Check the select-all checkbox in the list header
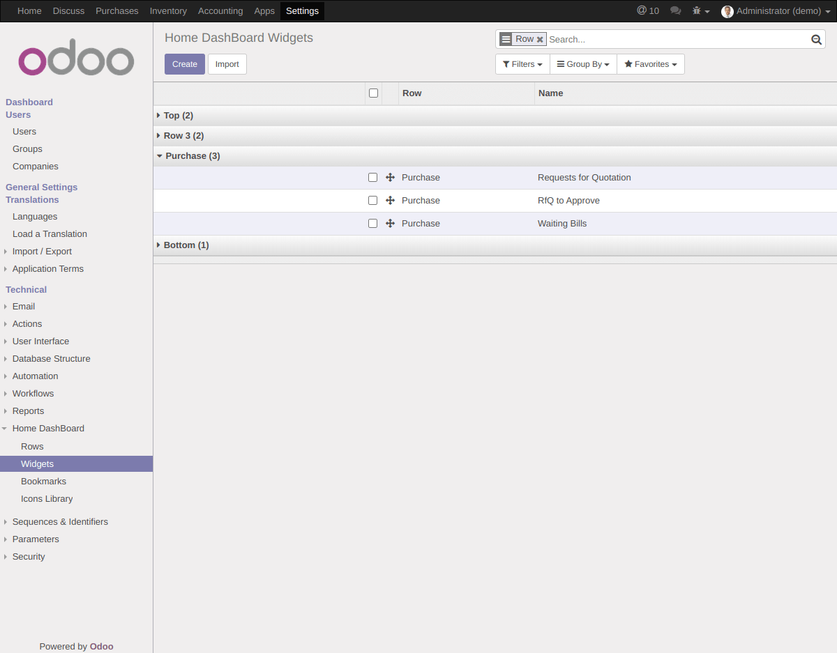 tap(373, 93)
